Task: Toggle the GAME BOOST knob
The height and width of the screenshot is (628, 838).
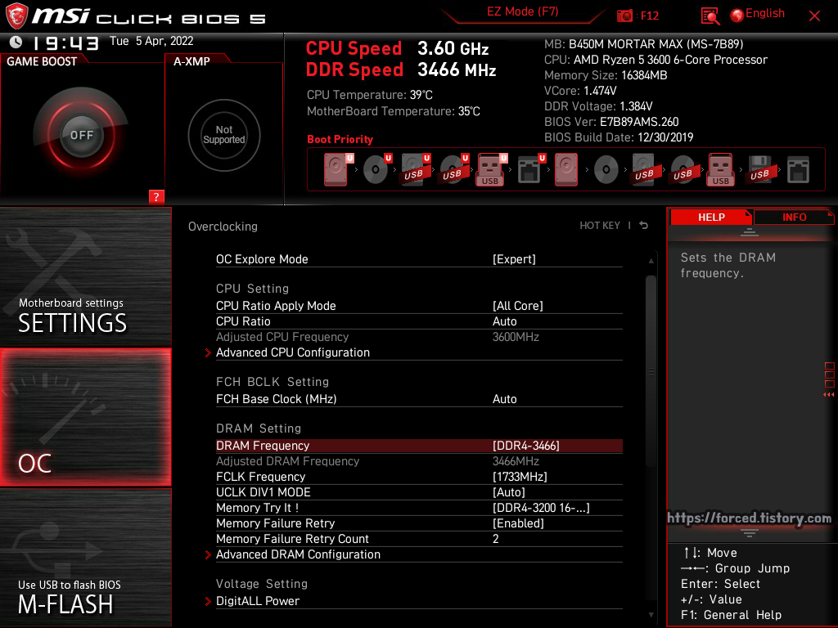Action: pos(81,135)
